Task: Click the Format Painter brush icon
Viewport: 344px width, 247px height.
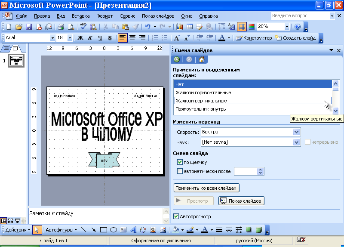Action: click(x=135, y=27)
